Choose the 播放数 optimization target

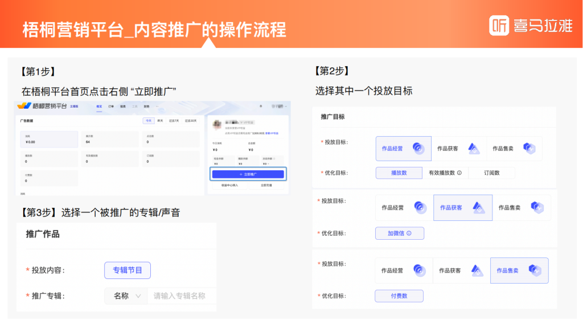[x=399, y=173]
